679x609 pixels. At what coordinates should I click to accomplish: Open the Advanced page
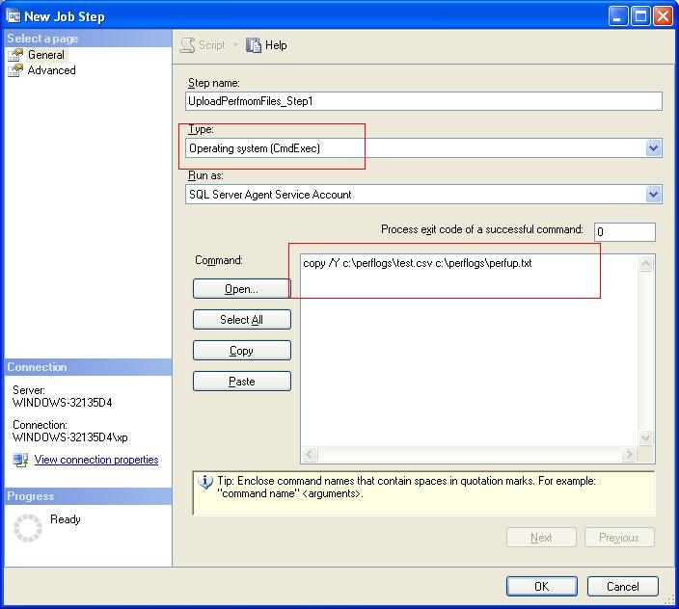click(51, 70)
